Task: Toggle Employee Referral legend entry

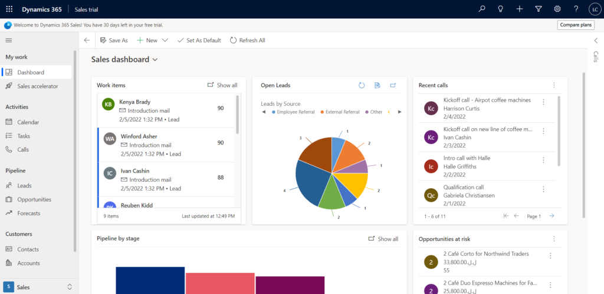Action: point(293,112)
